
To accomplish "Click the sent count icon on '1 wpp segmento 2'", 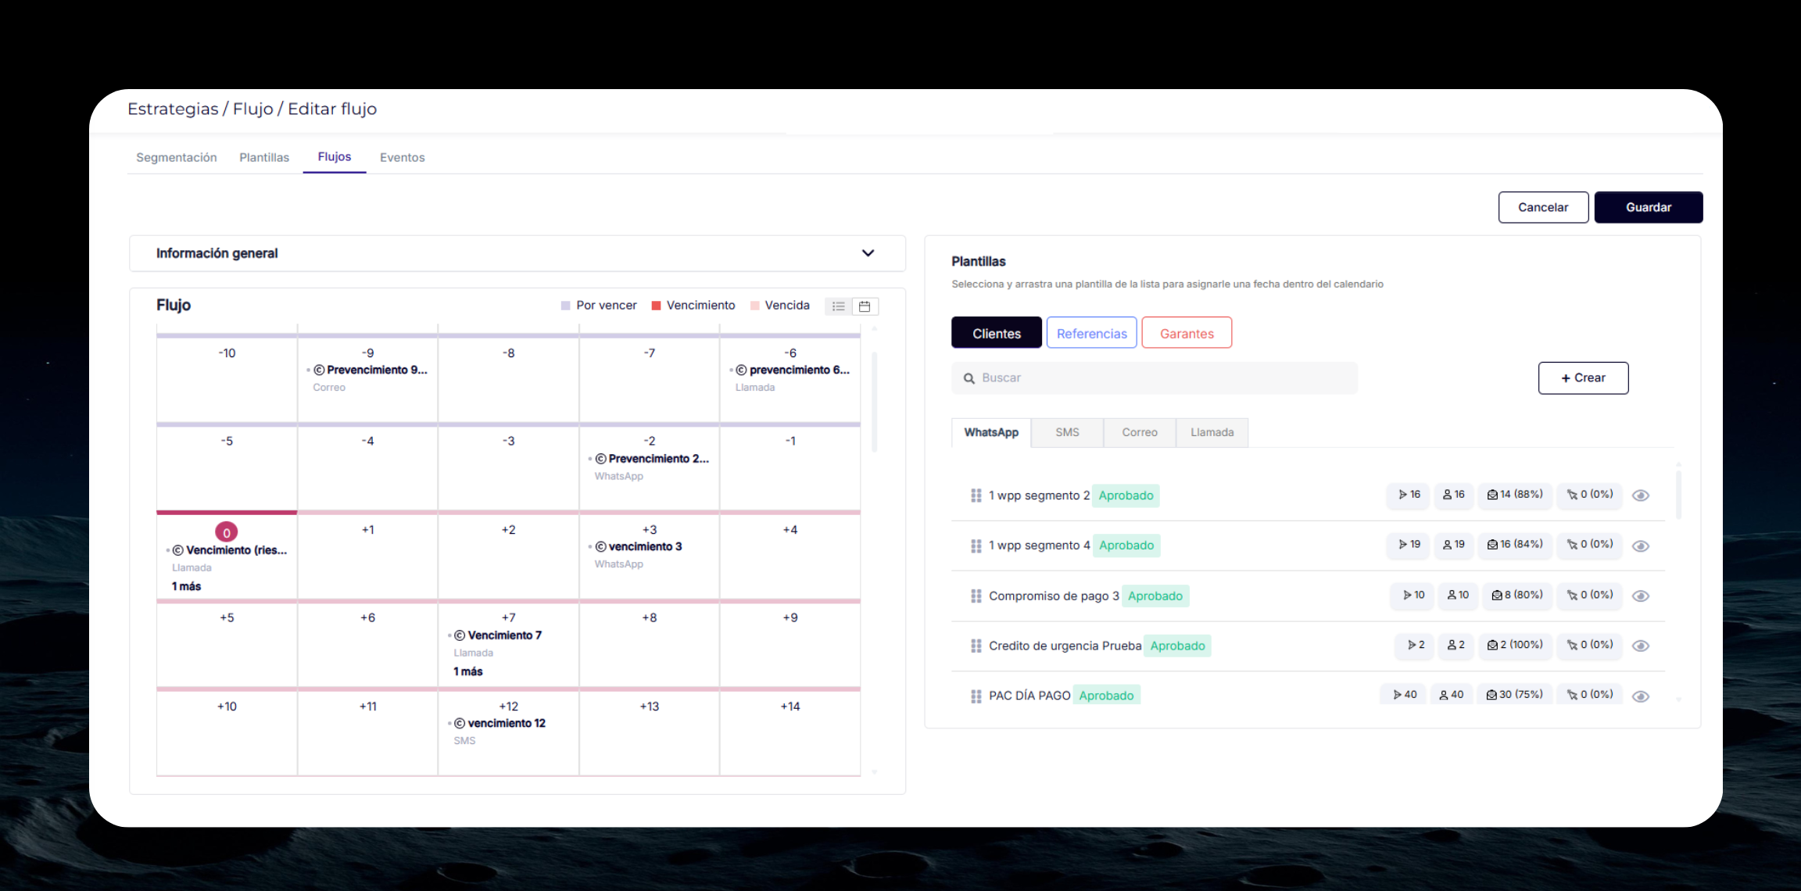I will point(1405,495).
